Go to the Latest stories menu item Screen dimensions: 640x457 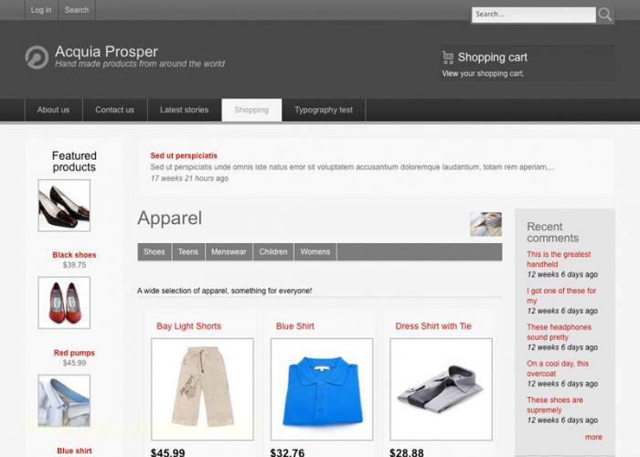tap(184, 110)
